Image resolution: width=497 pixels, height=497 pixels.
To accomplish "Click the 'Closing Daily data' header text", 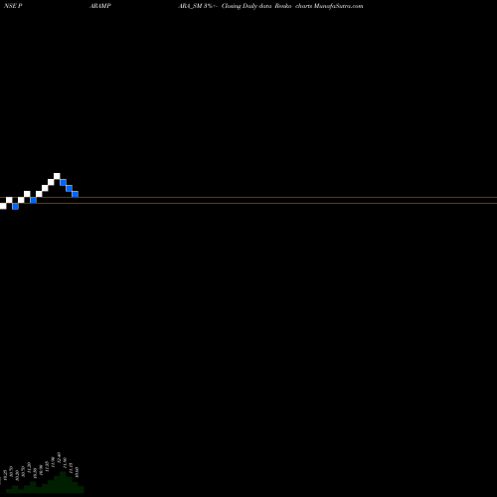I will pos(247,6).
